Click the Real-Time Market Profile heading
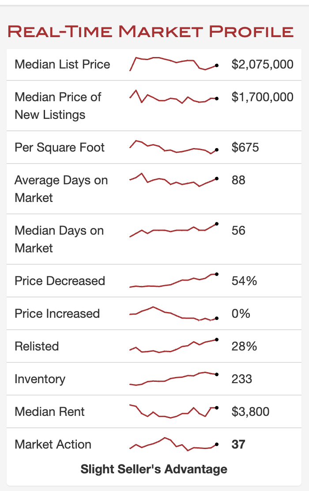This screenshot has height=491, width=309. [x=151, y=31]
